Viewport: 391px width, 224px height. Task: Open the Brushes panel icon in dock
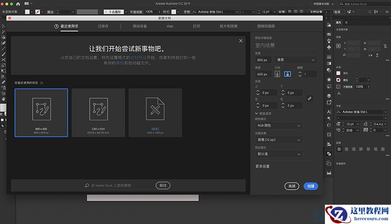click(x=329, y=40)
